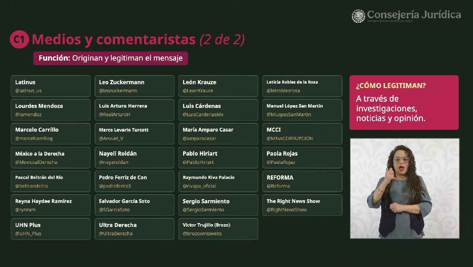Select the "@MLopezSanMartin" handle

pyautogui.click(x=289, y=115)
